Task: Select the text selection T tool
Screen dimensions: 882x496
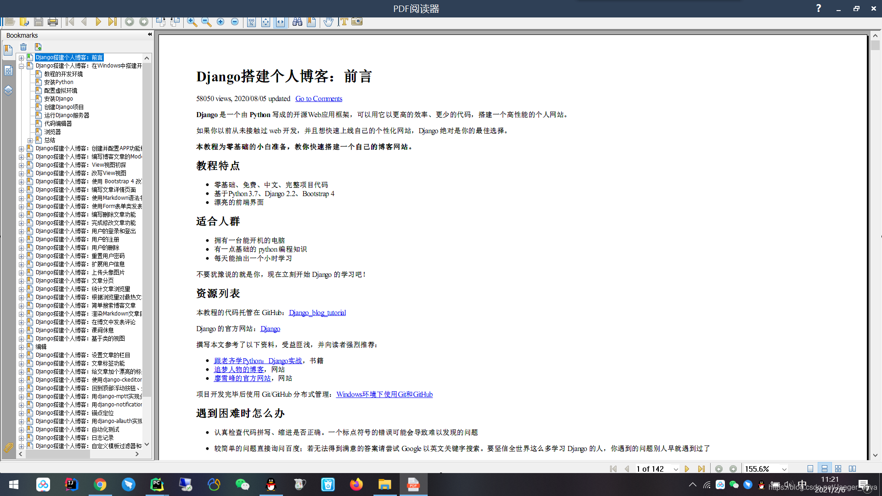Action: (343, 22)
